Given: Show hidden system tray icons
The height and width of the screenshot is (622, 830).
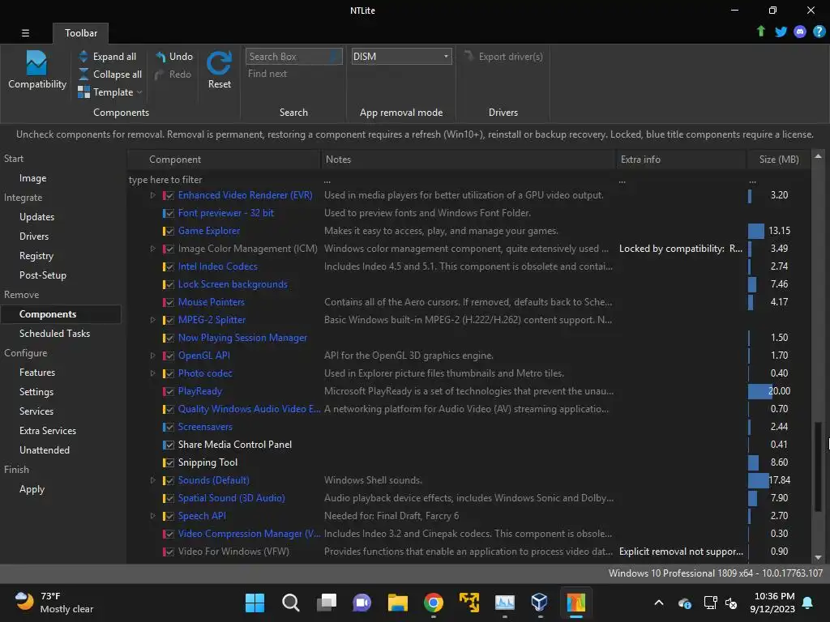Looking at the screenshot, I should (x=659, y=603).
